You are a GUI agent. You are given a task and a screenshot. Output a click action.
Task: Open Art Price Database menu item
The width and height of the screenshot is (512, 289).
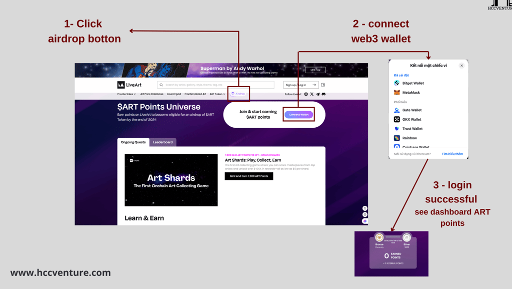(x=152, y=94)
